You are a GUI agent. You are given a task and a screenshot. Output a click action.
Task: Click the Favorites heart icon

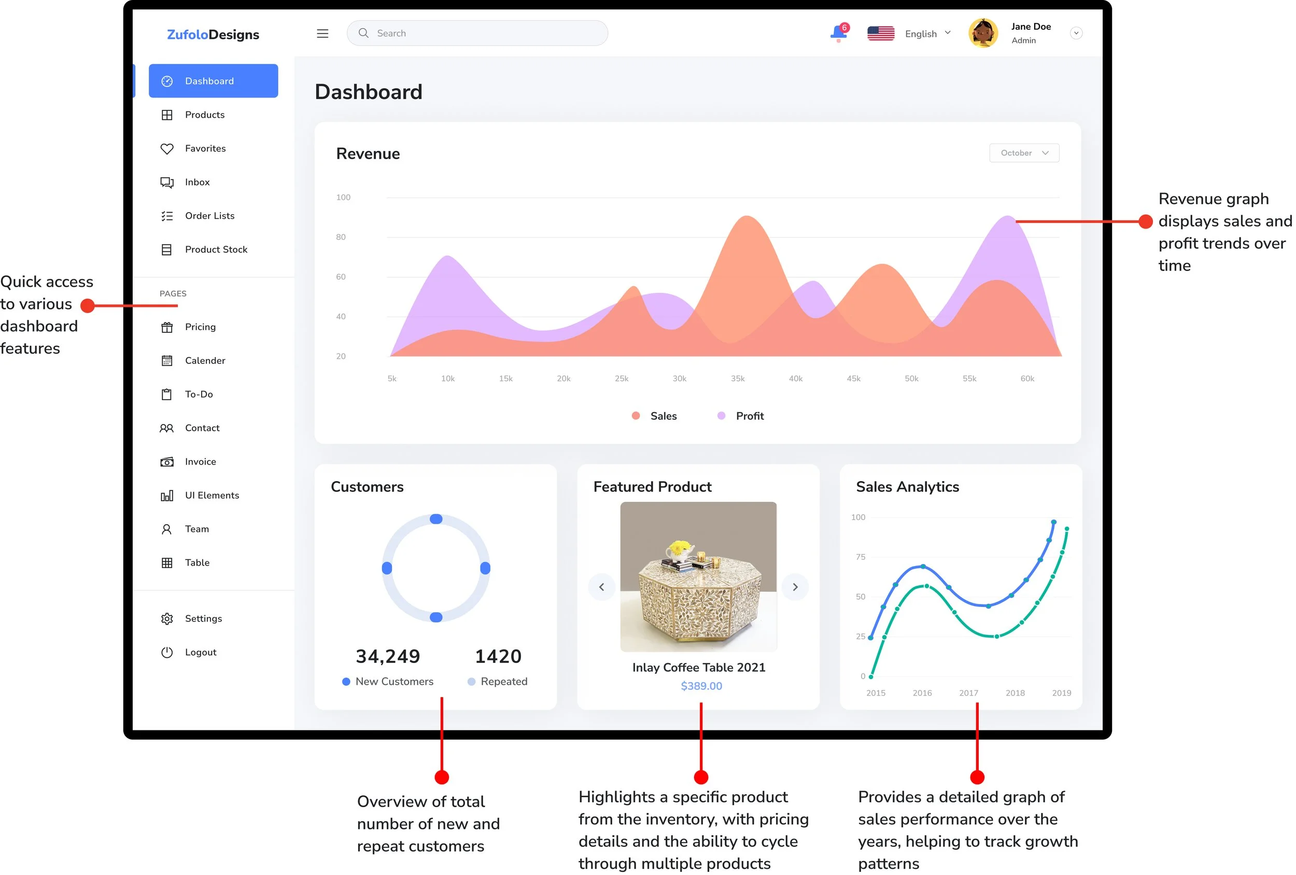167,149
